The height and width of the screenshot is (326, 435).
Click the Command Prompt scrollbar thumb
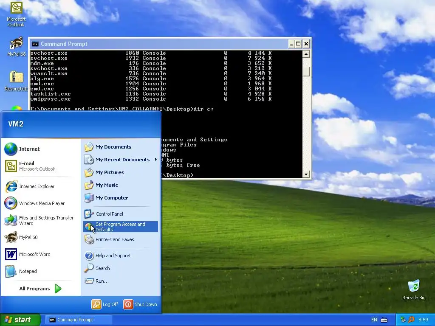pos(306,71)
